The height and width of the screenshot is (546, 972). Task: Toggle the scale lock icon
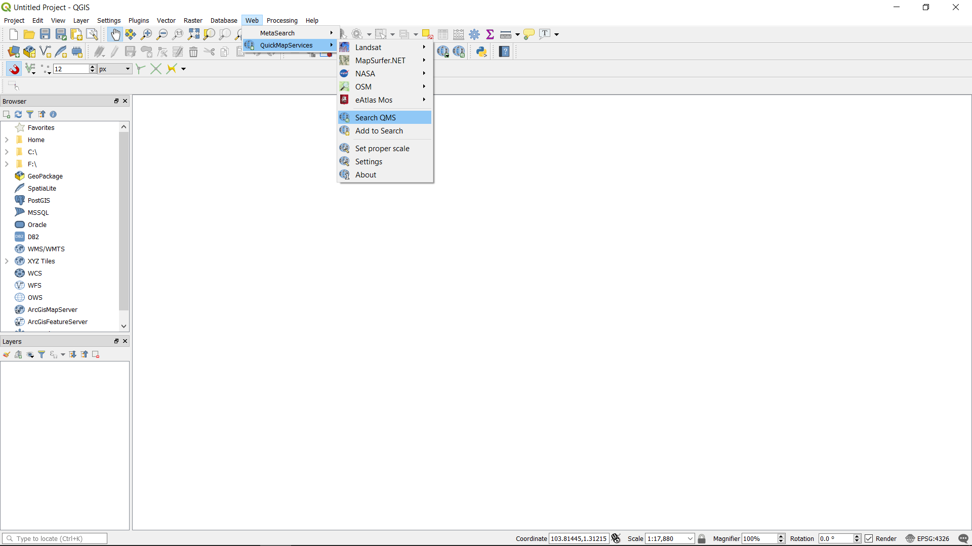702,538
